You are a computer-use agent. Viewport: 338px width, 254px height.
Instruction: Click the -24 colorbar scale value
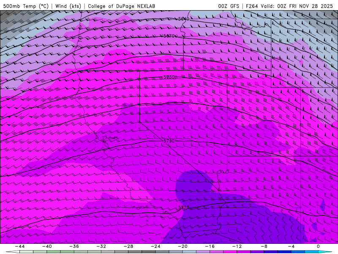pyautogui.click(x=155, y=246)
